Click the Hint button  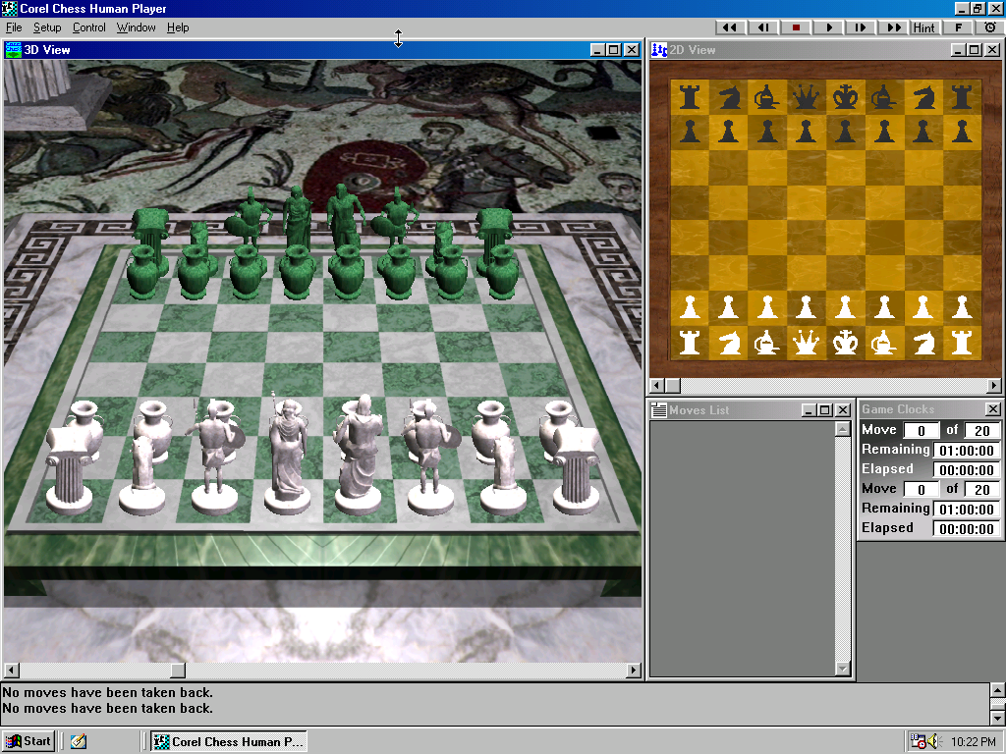pos(924,27)
